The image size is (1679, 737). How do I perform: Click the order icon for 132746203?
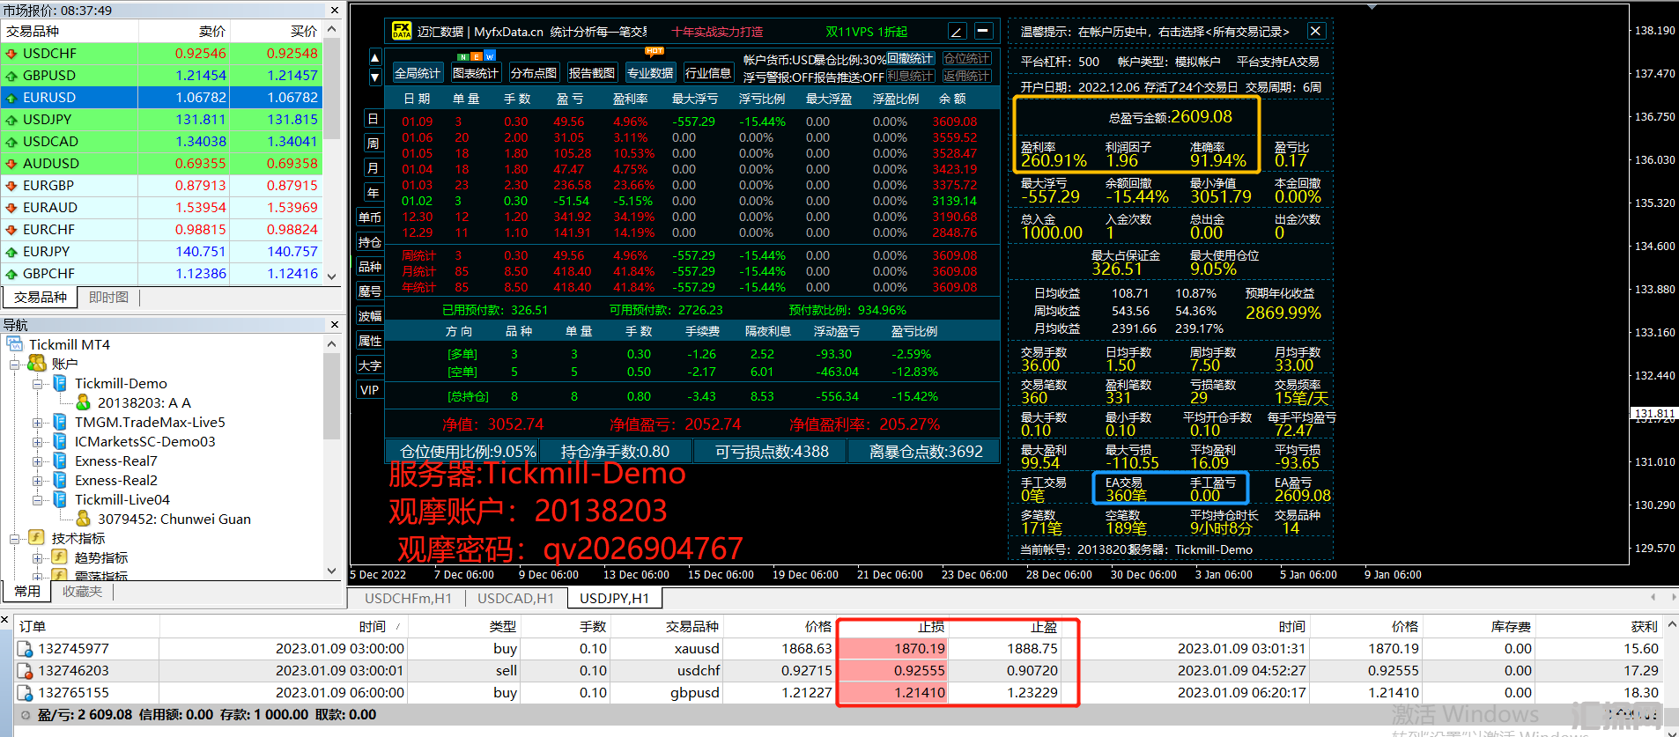[26, 671]
